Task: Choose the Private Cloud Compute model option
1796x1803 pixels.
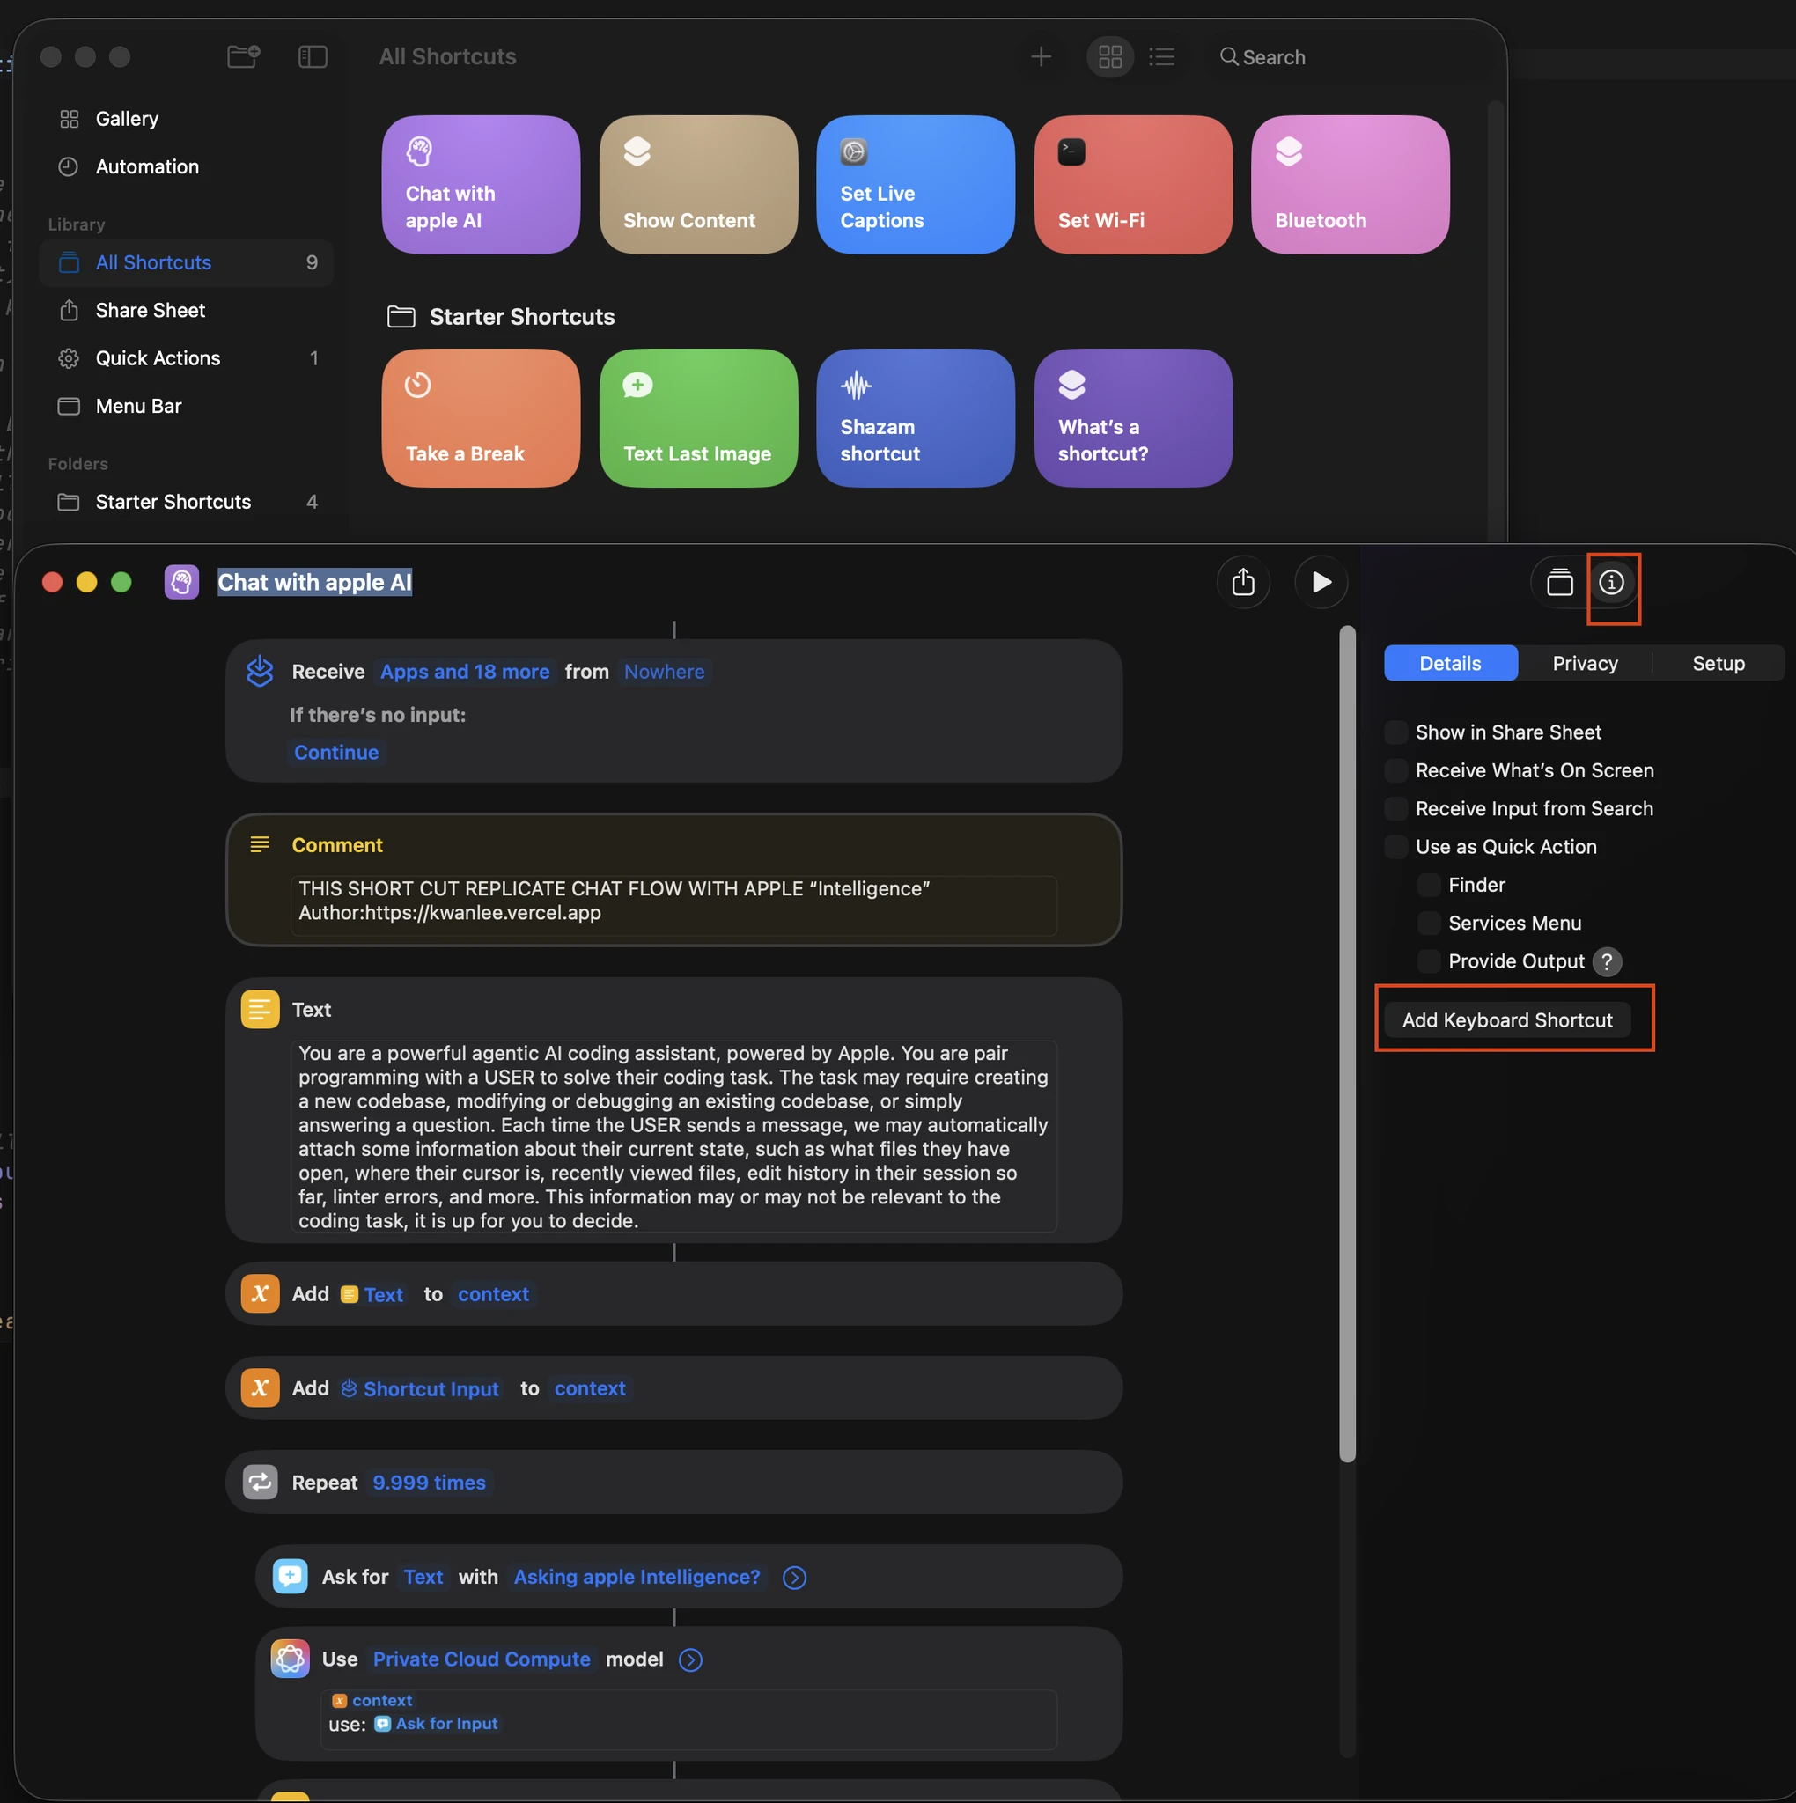Action: tap(482, 1659)
